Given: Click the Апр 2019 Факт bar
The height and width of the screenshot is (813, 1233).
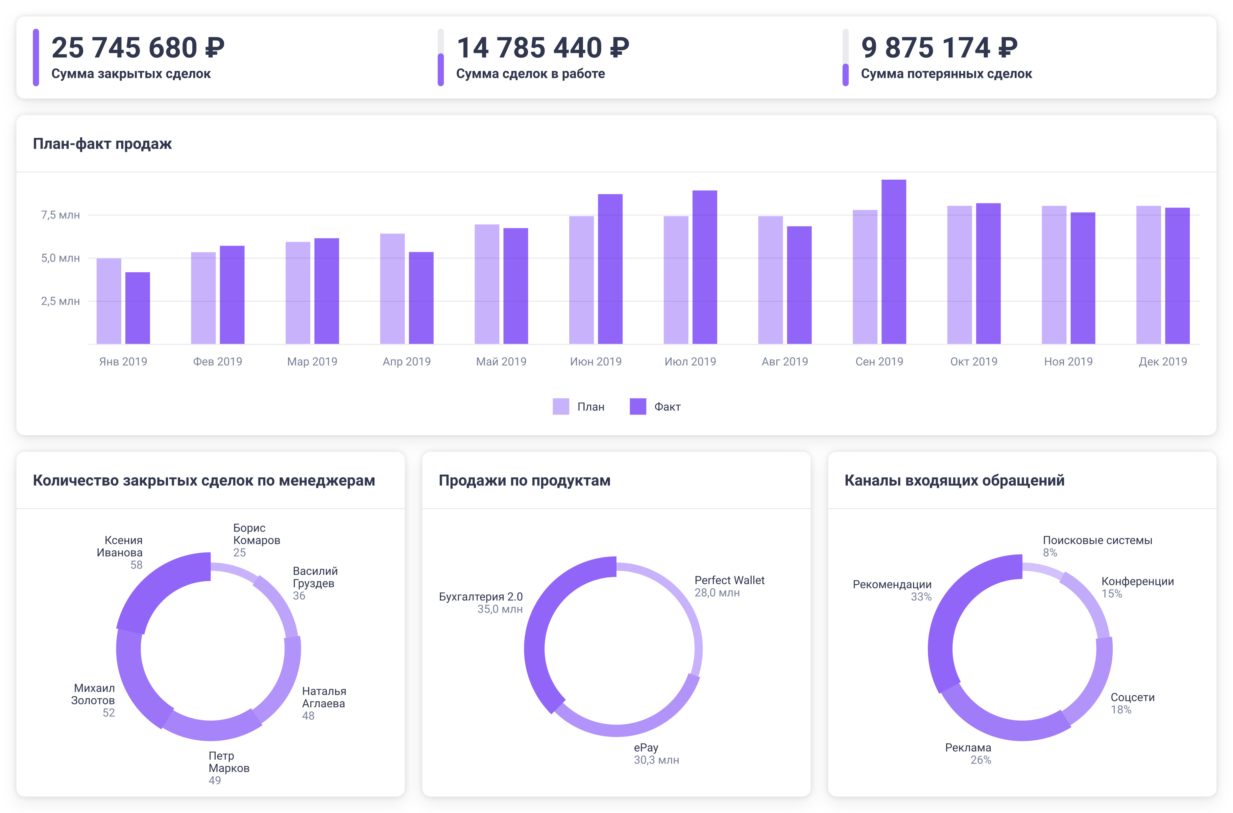Looking at the screenshot, I should pos(421,298).
